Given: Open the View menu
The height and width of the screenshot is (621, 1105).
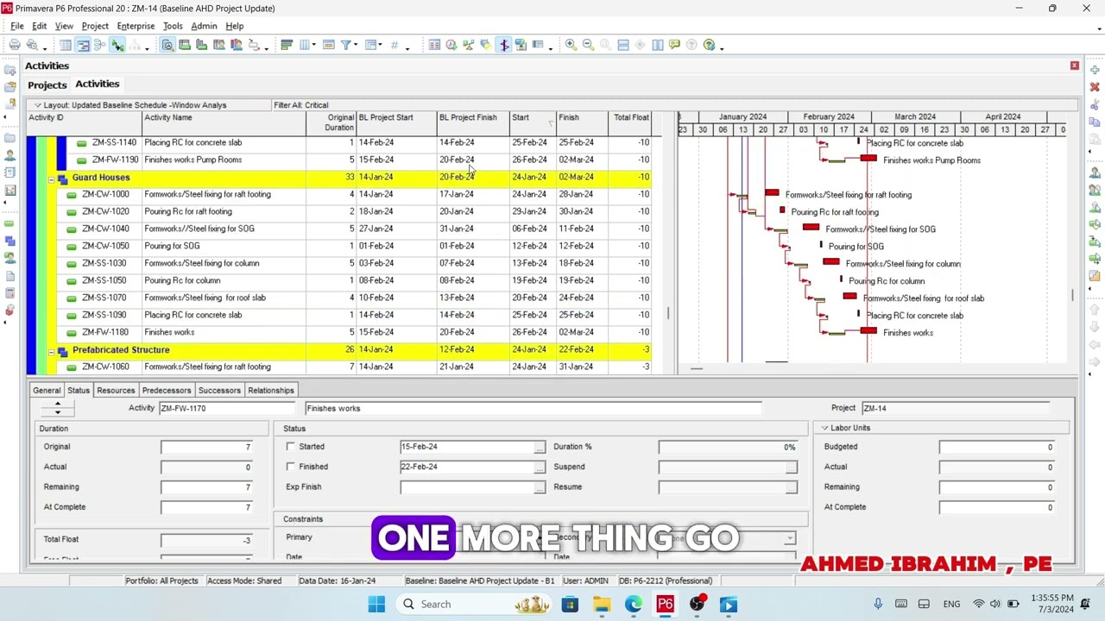Looking at the screenshot, I should tap(64, 26).
